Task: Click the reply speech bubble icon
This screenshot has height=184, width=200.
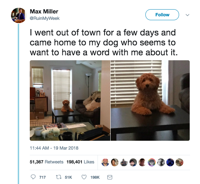Action: point(33,177)
